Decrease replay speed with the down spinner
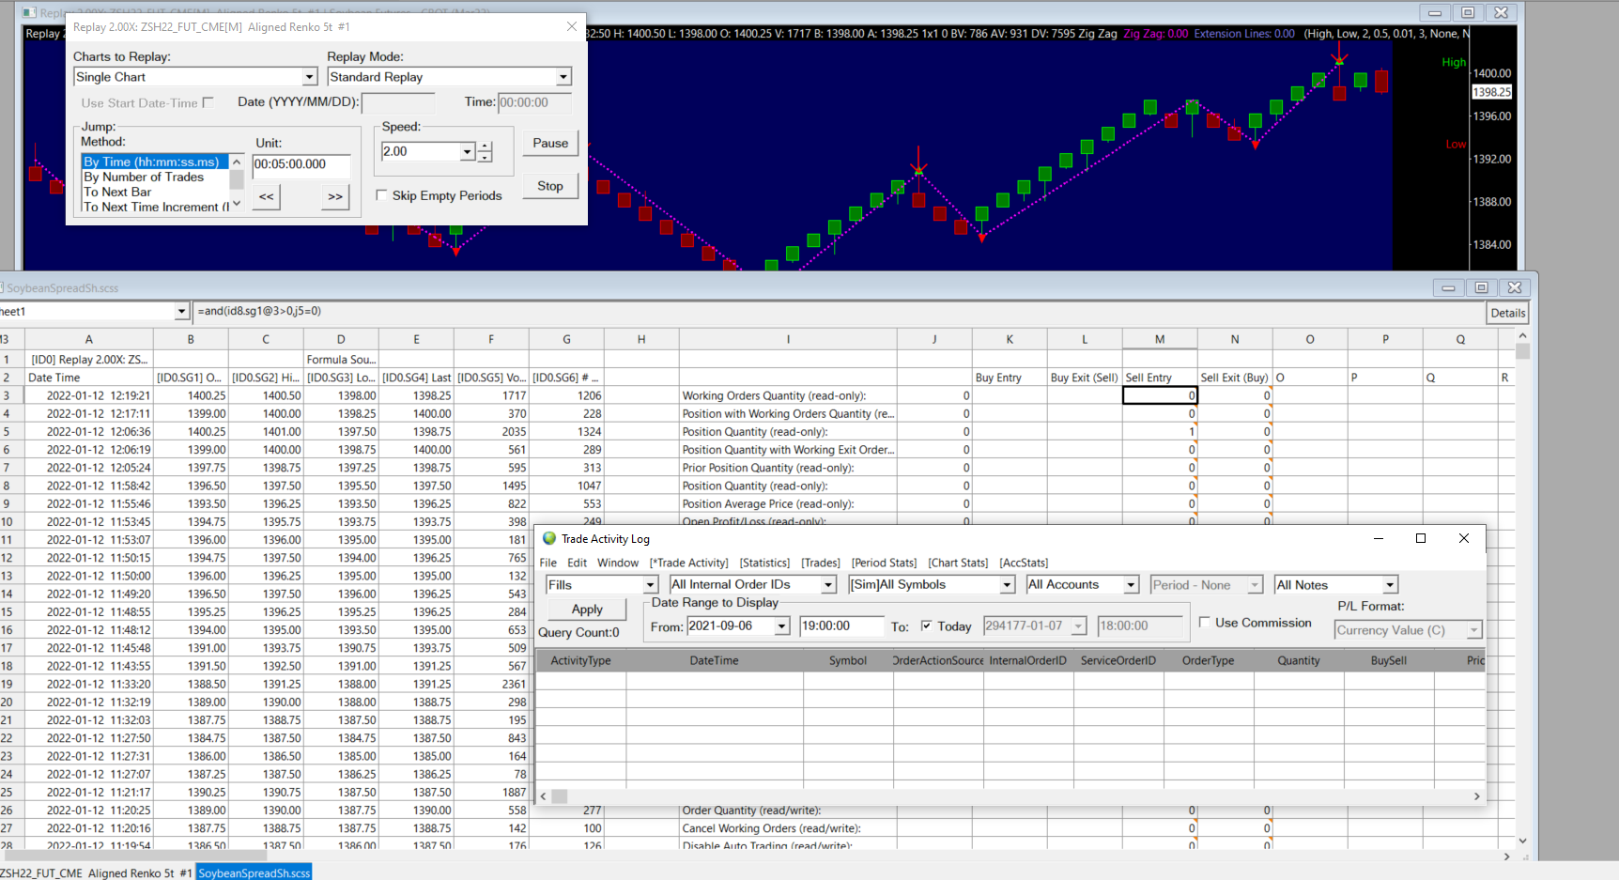 [x=485, y=157]
